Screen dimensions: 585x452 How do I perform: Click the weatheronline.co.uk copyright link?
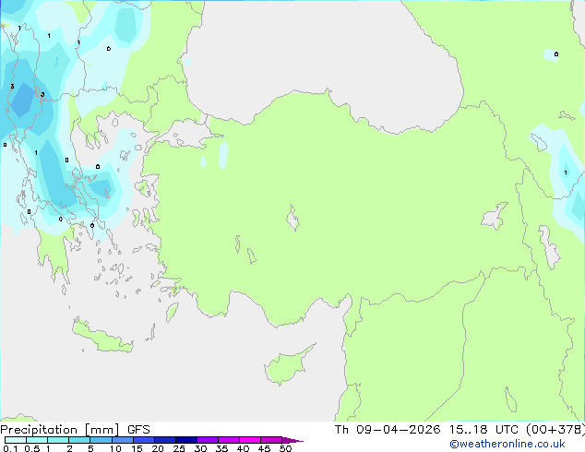[x=507, y=444]
